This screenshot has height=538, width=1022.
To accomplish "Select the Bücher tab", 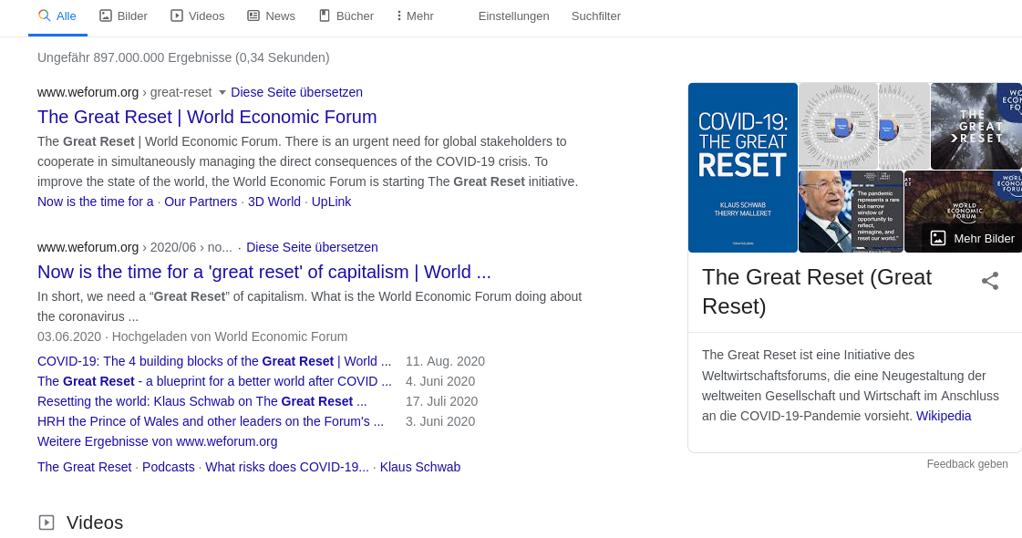I will (x=346, y=16).
